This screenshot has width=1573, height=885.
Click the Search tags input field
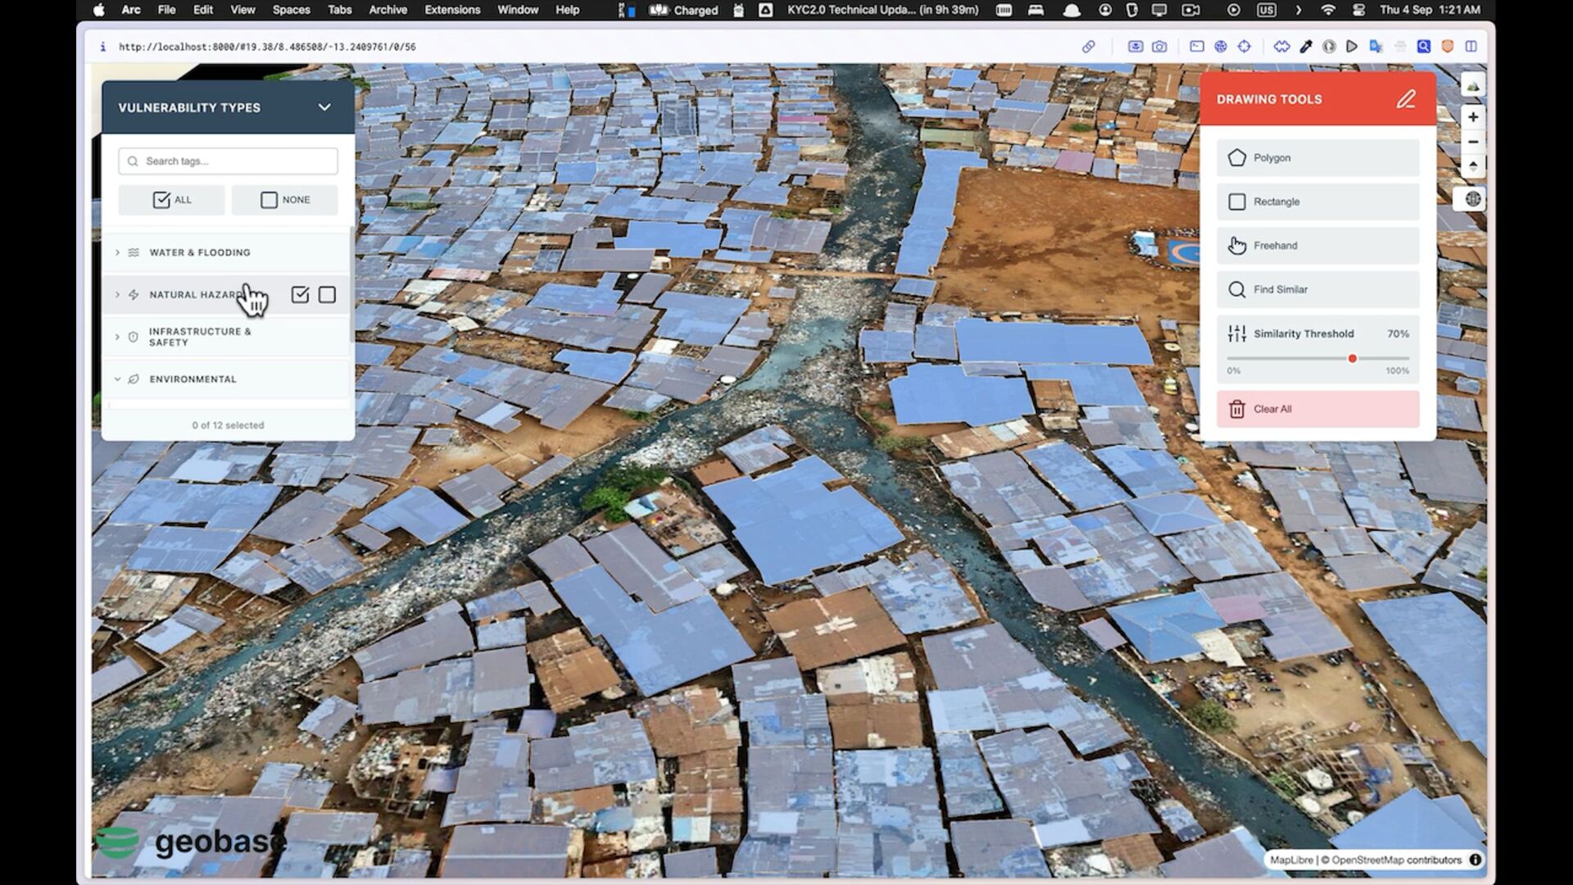238,161
